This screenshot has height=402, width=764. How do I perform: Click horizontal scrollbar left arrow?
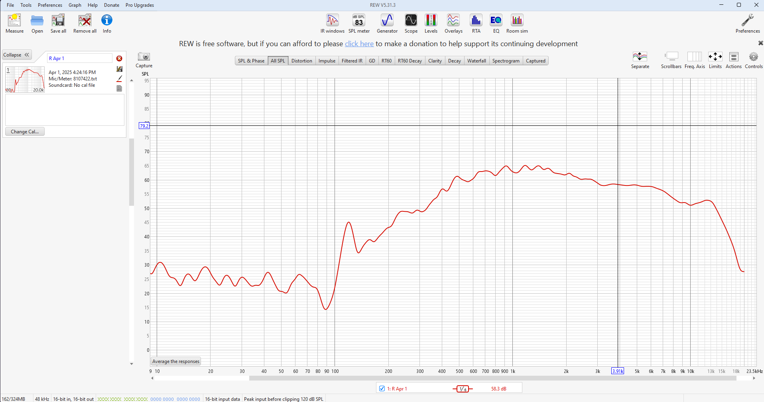point(152,378)
